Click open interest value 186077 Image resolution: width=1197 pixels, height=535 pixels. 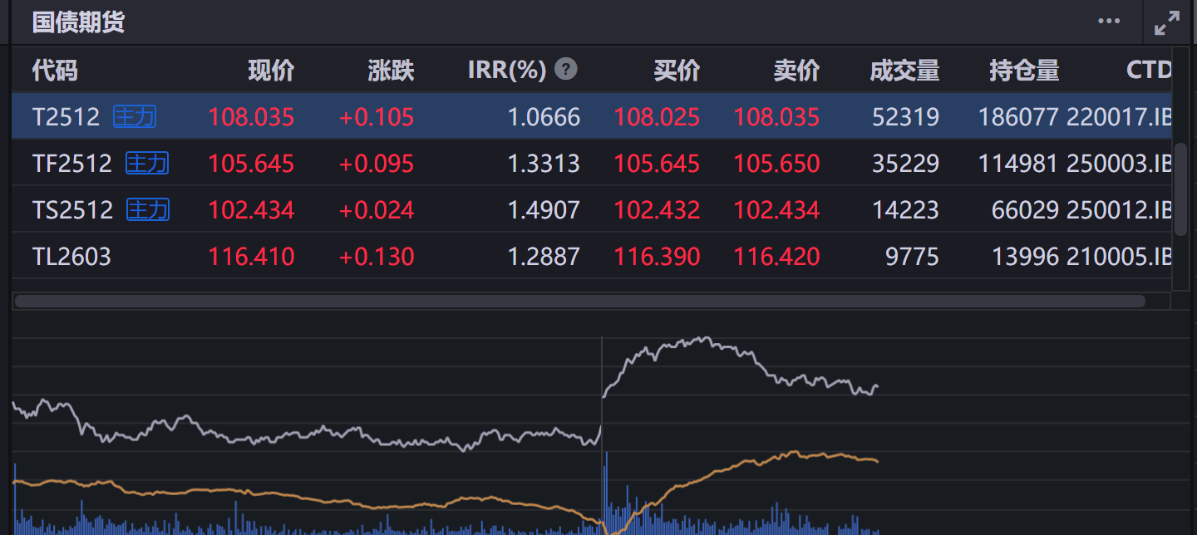(x=1018, y=116)
